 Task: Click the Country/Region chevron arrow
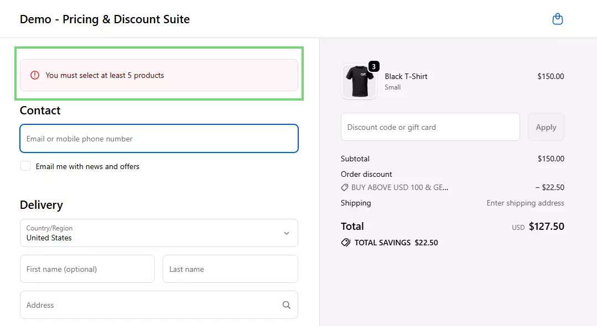pos(287,233)
